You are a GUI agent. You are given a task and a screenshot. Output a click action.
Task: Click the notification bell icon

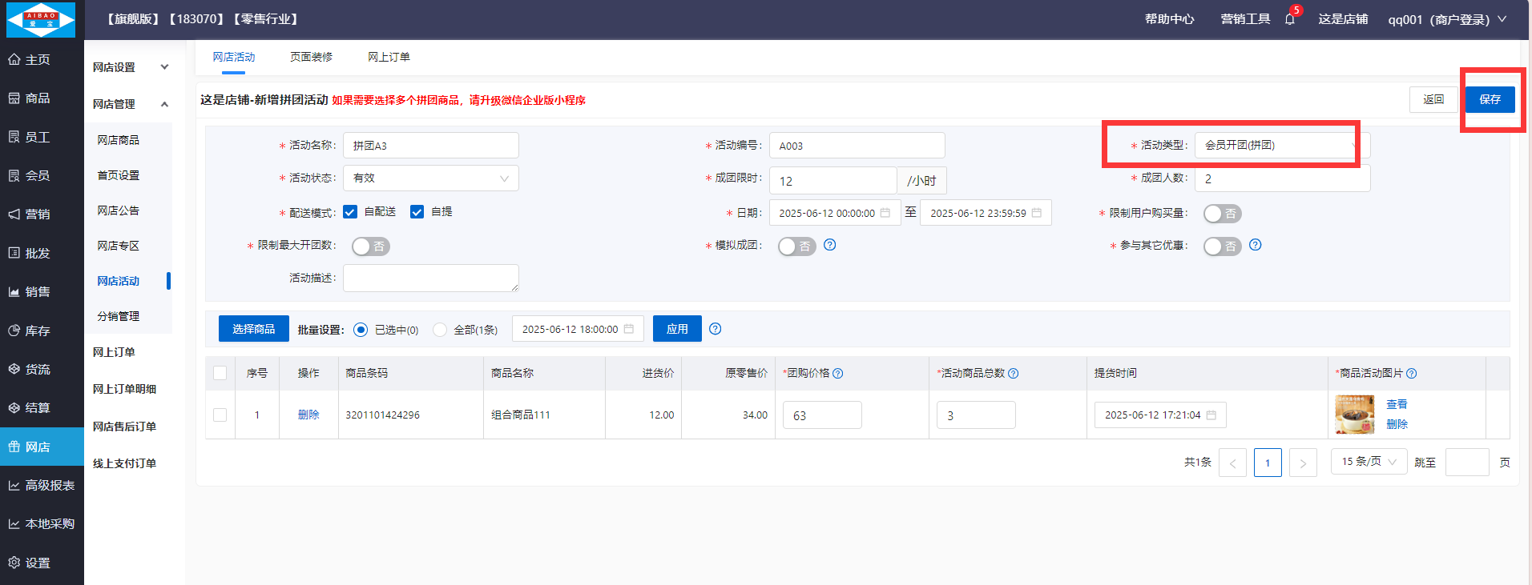[x=1289, y=19]
